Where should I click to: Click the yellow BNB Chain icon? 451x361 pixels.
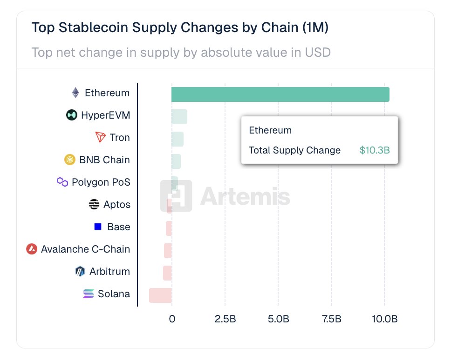[70, 160]
